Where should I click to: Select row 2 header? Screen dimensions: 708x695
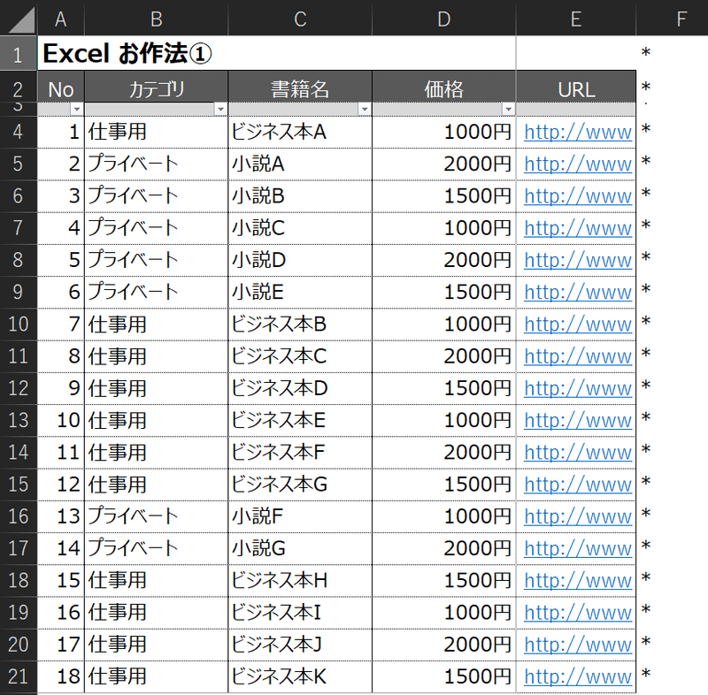pos(18,88)
